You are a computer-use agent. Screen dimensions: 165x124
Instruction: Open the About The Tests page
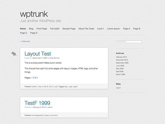pos(86,29)
